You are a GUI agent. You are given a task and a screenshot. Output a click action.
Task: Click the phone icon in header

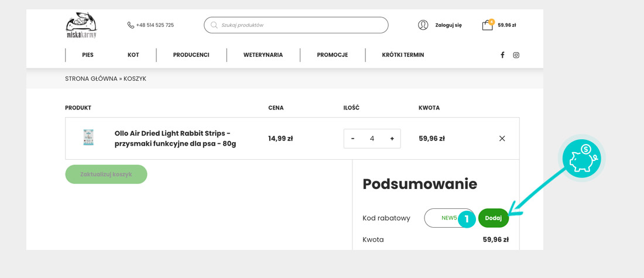pyautogui.click(x=131, y=25)
